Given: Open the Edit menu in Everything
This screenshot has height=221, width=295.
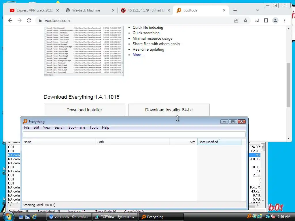Looking at the screenshot, I should click(36, 127).
